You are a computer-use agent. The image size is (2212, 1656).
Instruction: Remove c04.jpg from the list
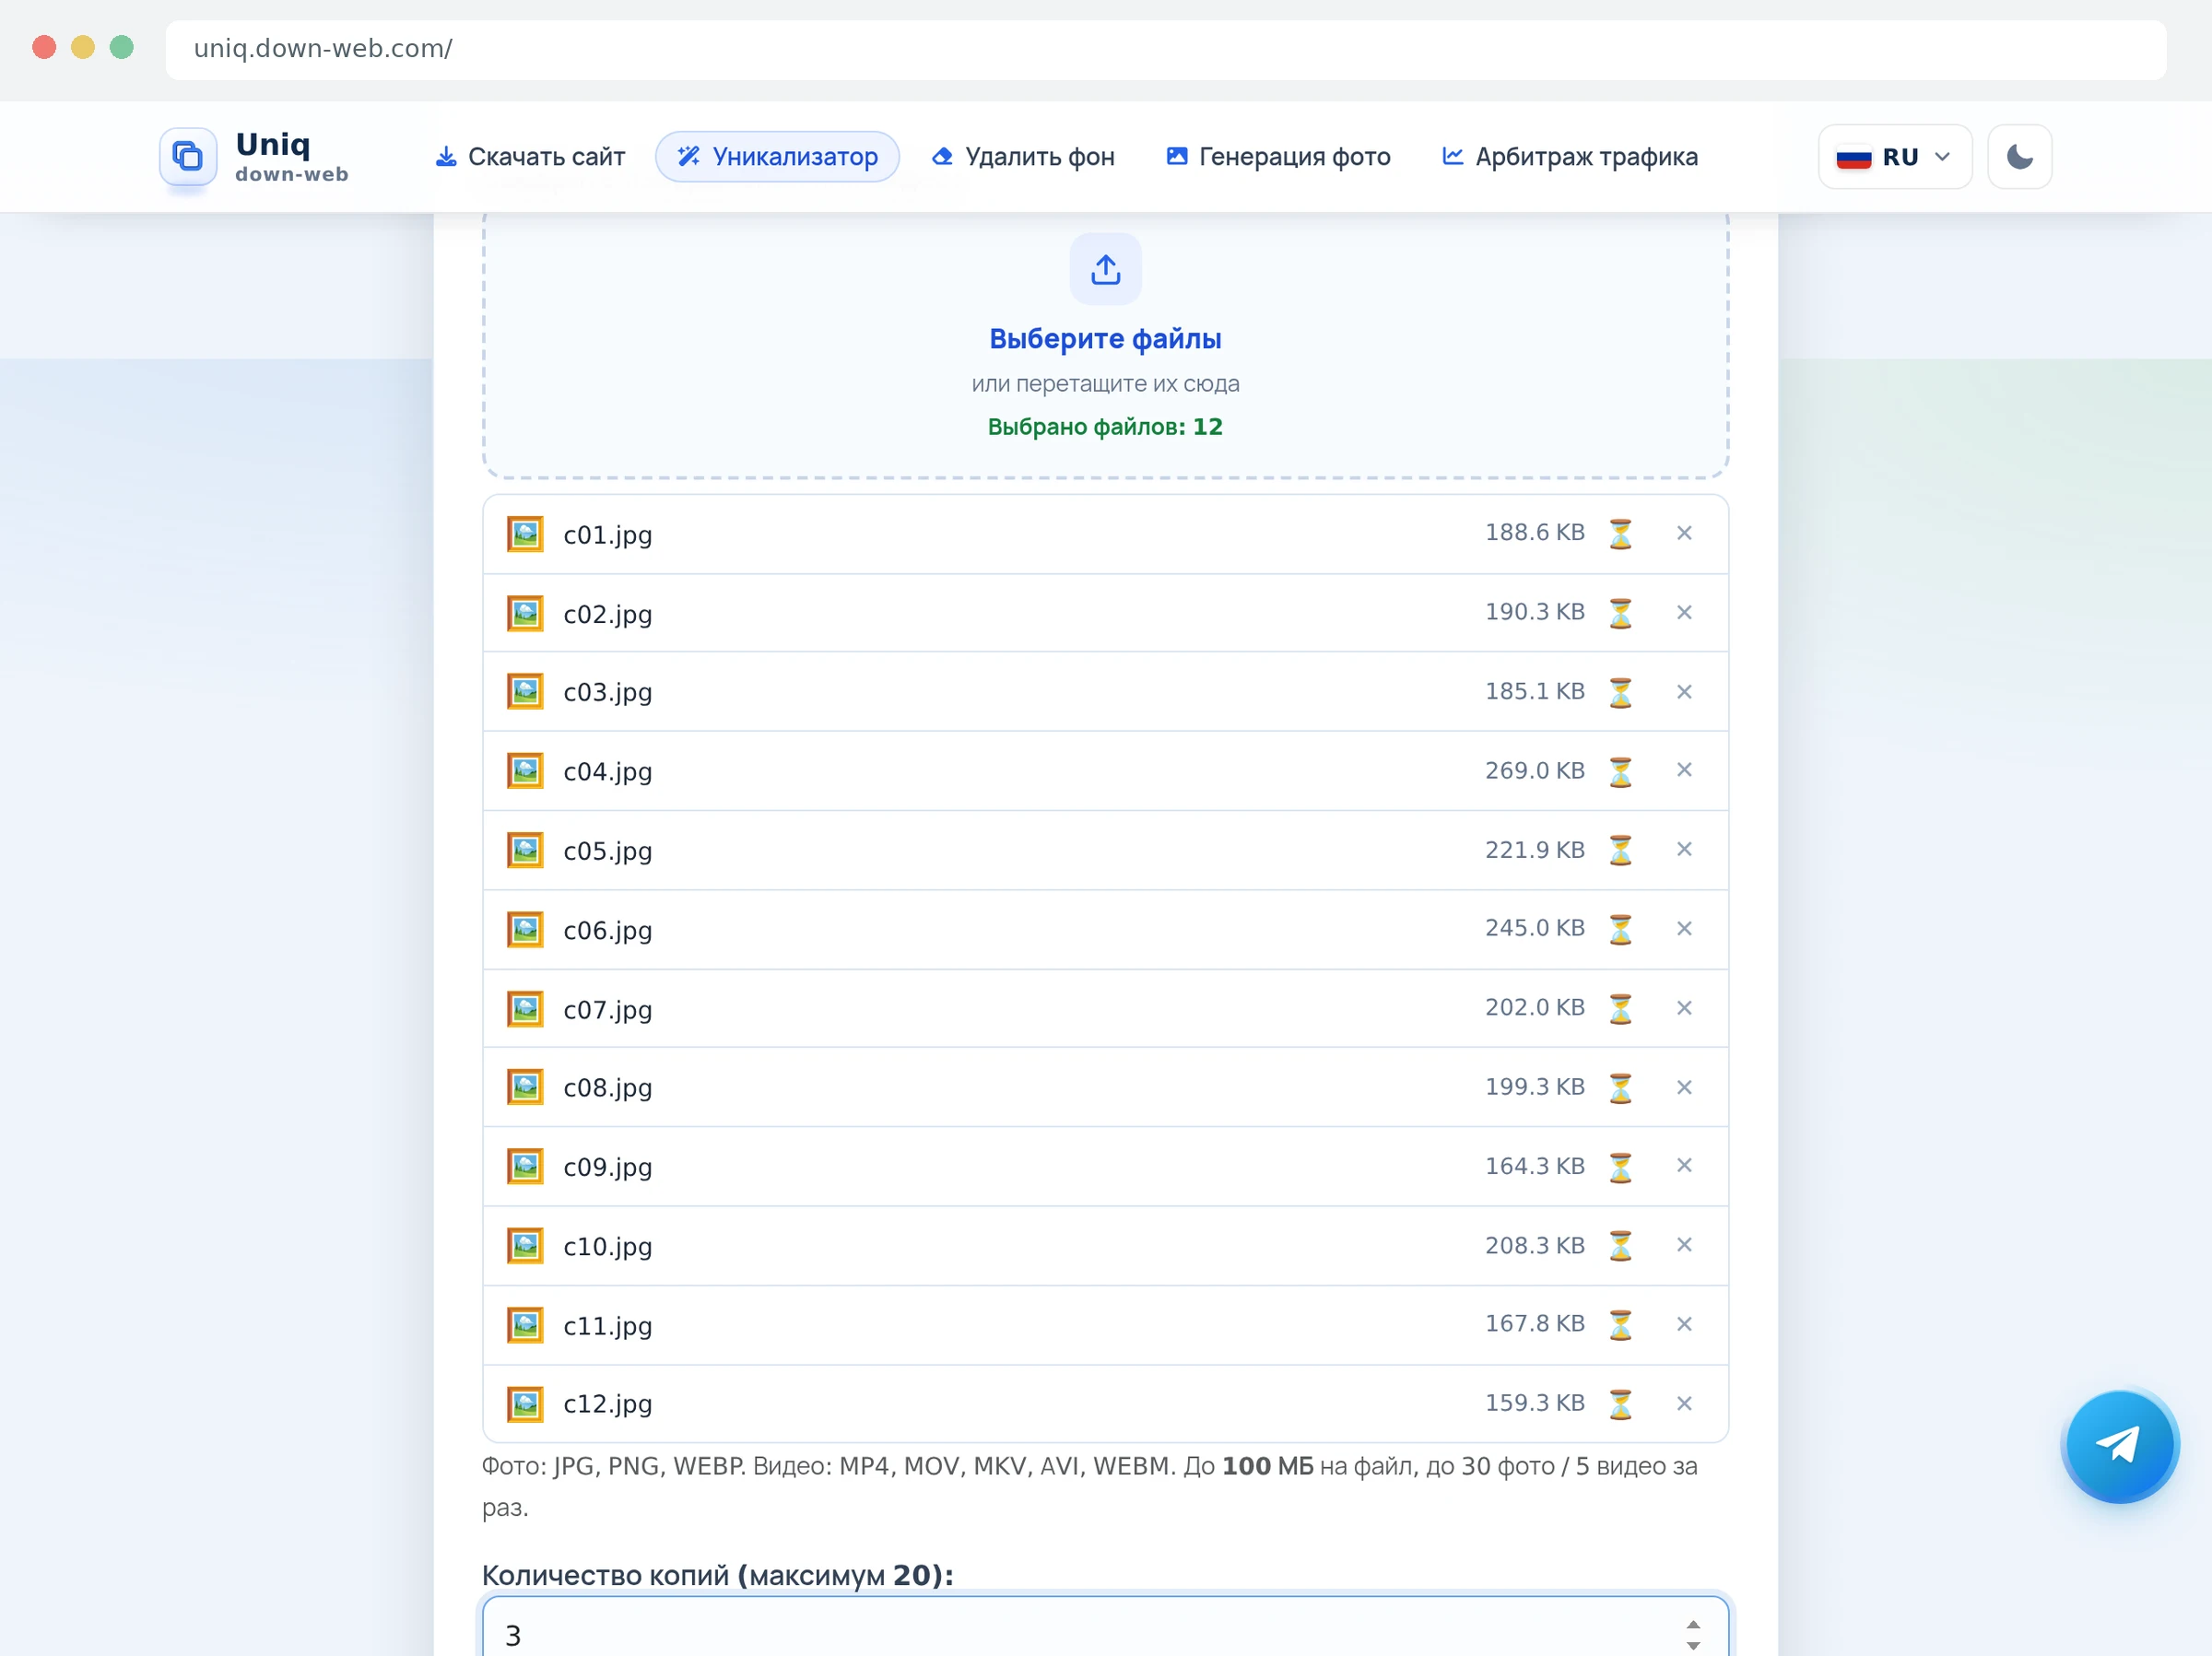click(x=1684, y=770)
